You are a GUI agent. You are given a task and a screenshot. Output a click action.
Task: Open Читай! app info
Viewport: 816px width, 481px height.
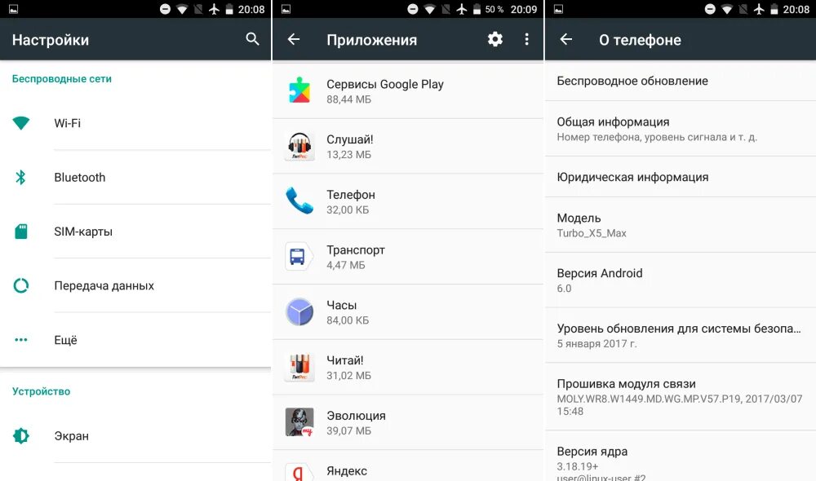pos(408,367)
